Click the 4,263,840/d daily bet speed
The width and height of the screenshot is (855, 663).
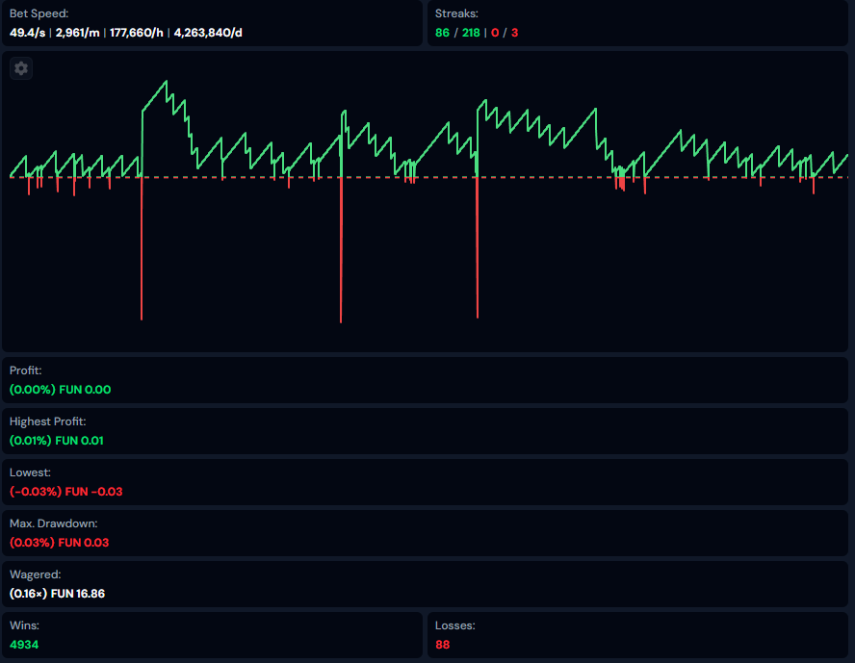pyautogui.click(x=209, y=33)
